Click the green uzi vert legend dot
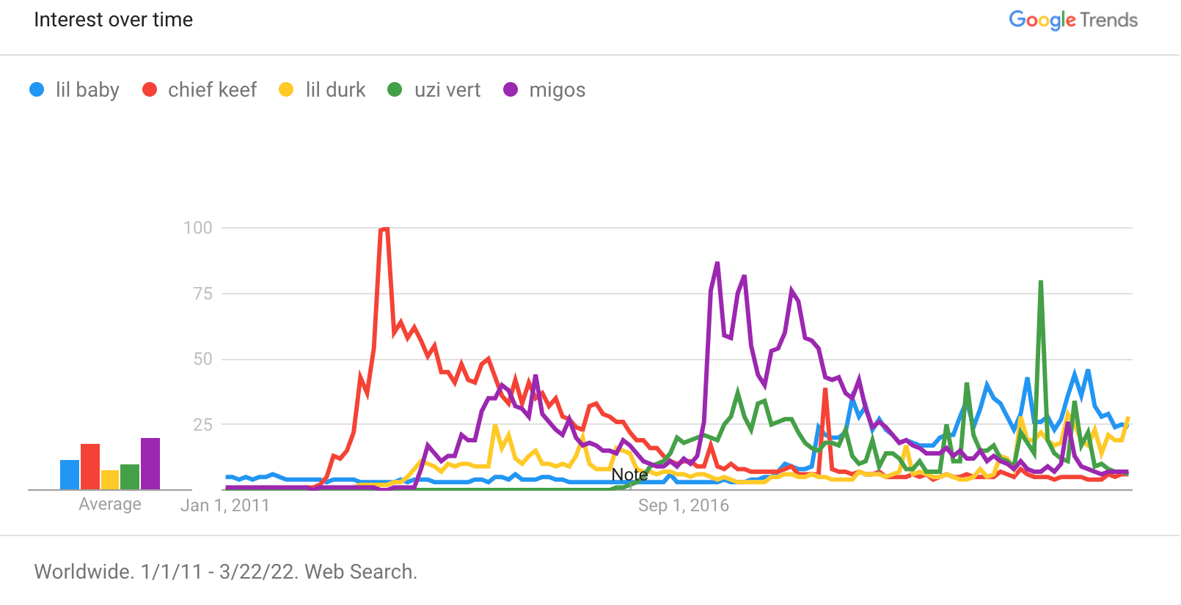The width and height of the screenshot is (1181, 605). coord(395,89)
